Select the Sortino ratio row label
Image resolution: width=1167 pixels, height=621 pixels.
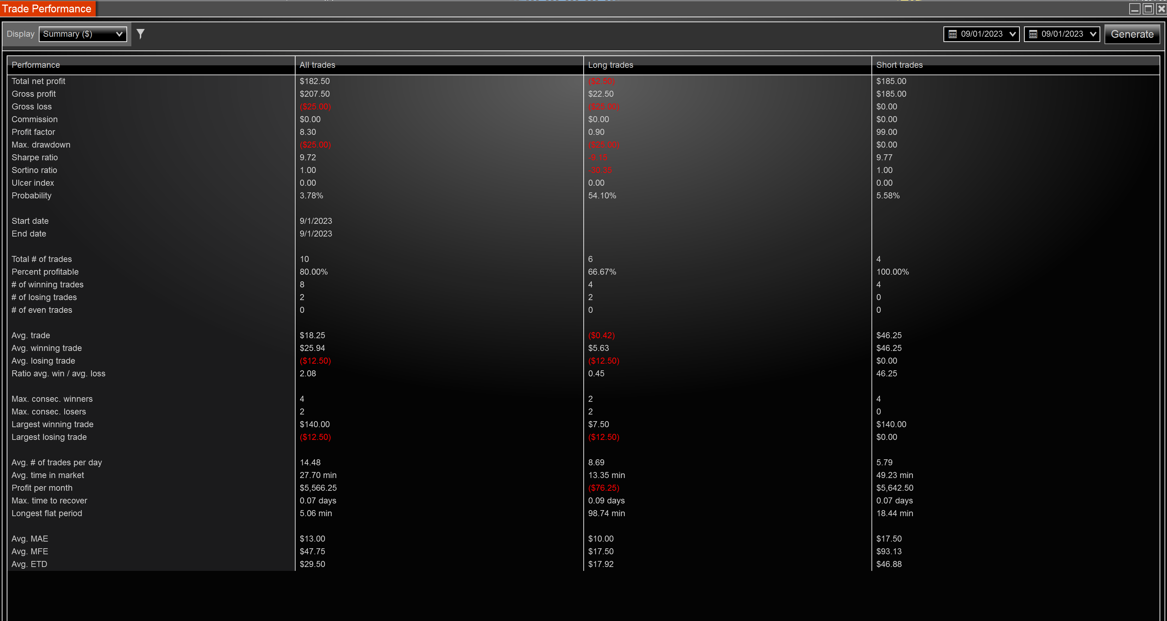coord(35,170)
